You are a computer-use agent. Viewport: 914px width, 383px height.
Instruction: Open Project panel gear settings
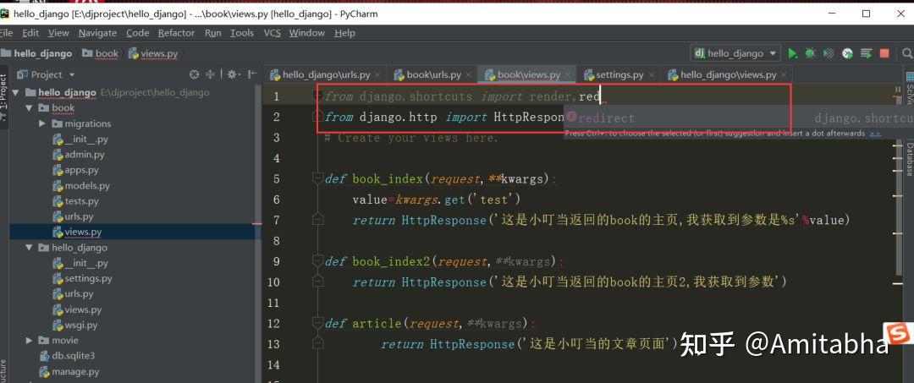coord(233,74)
